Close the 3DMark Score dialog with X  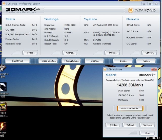154,69
